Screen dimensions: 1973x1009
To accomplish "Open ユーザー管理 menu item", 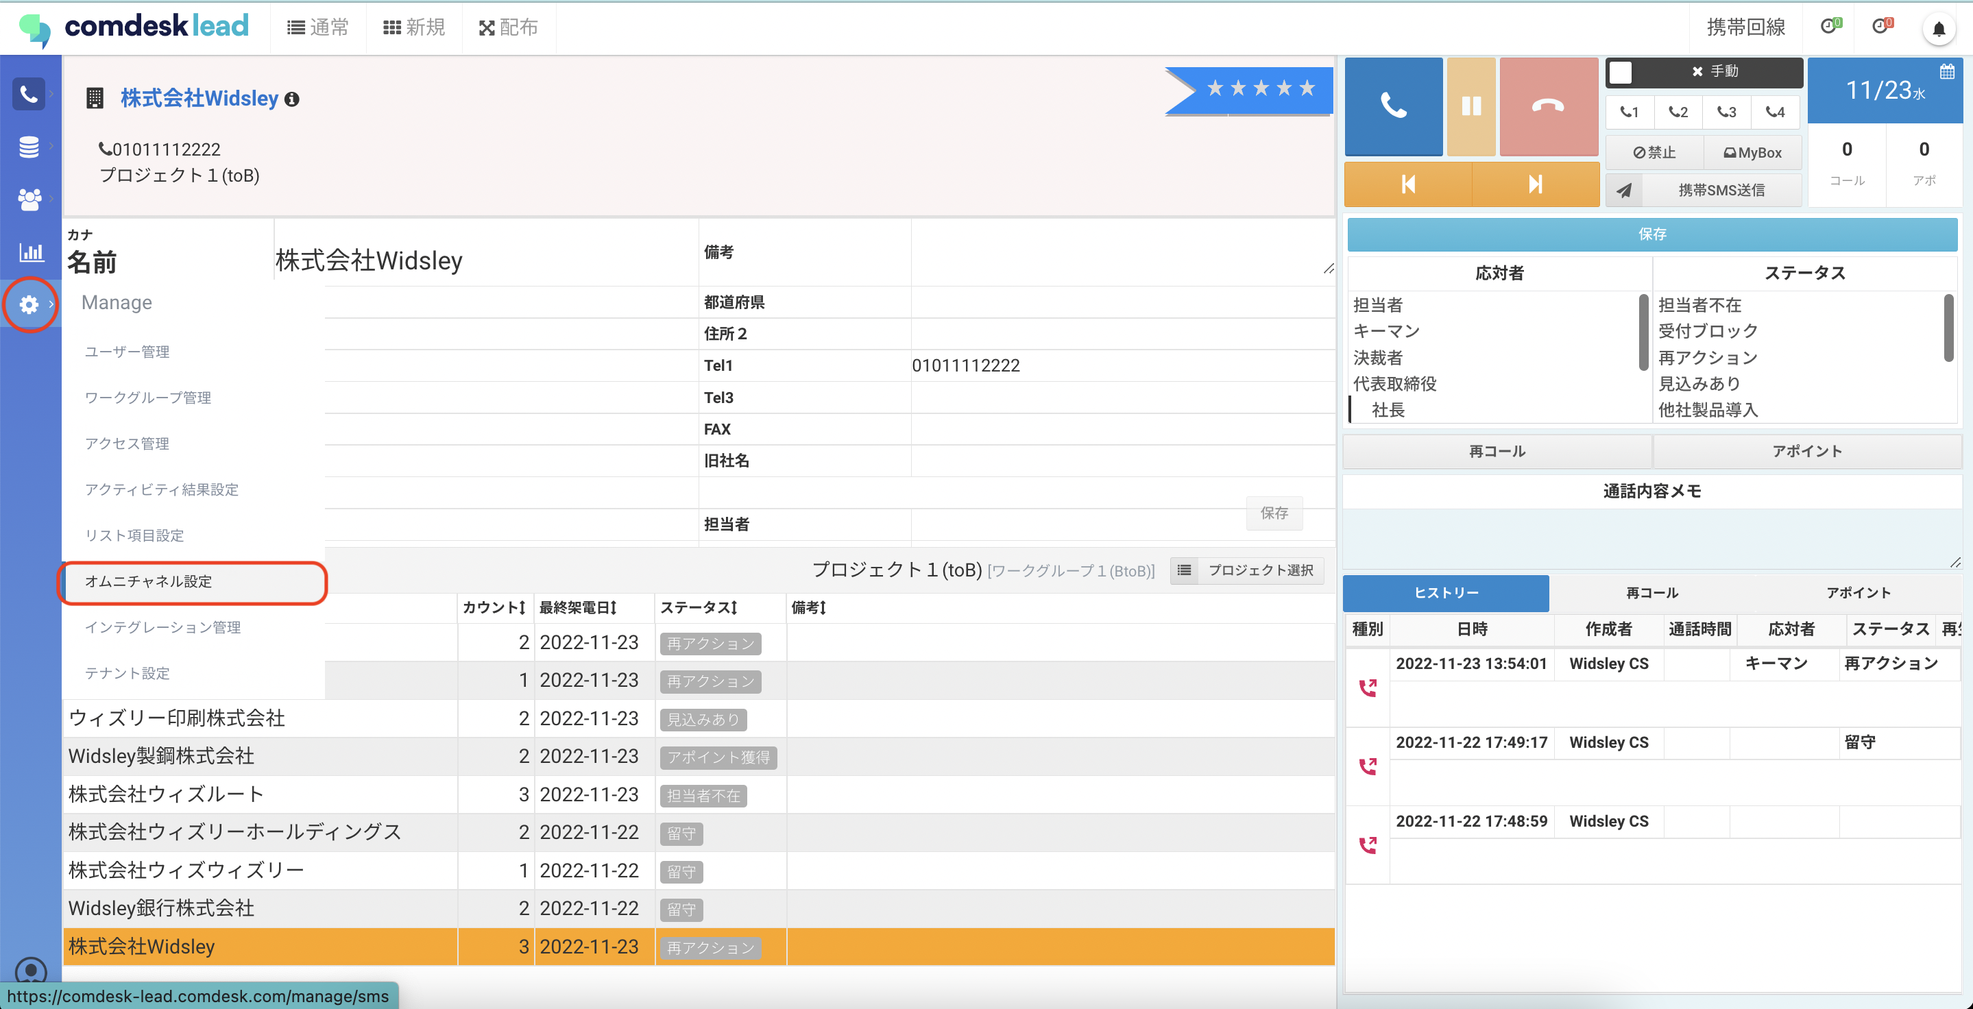I will click(127, 352).
